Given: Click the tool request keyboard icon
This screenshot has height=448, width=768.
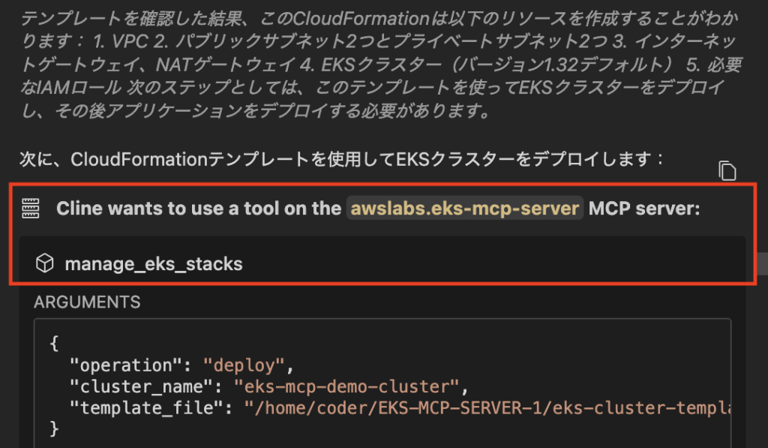Looking at the screenshot, I should 30,209.
